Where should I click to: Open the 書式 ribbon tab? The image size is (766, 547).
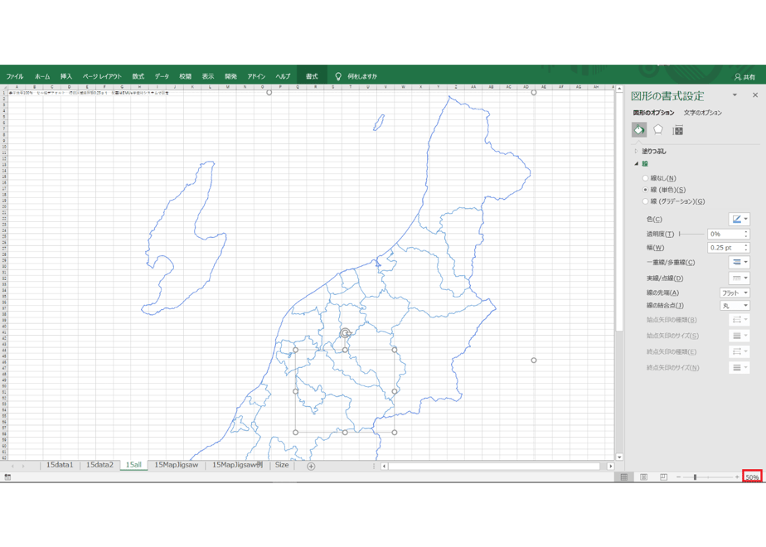click(312, 76)
